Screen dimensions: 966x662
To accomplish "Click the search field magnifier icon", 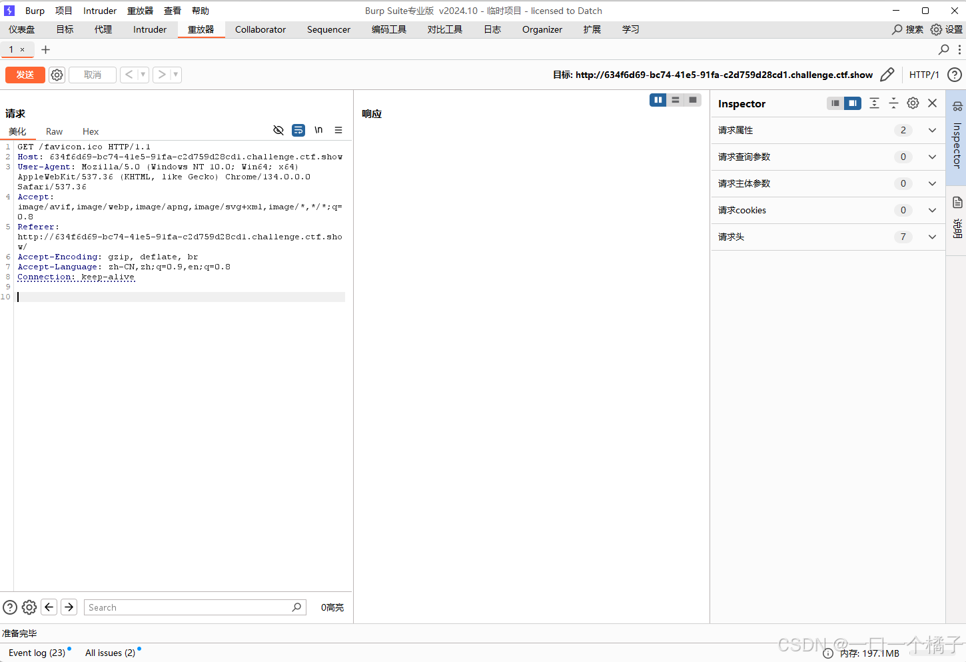I will (x=296, y=607).
